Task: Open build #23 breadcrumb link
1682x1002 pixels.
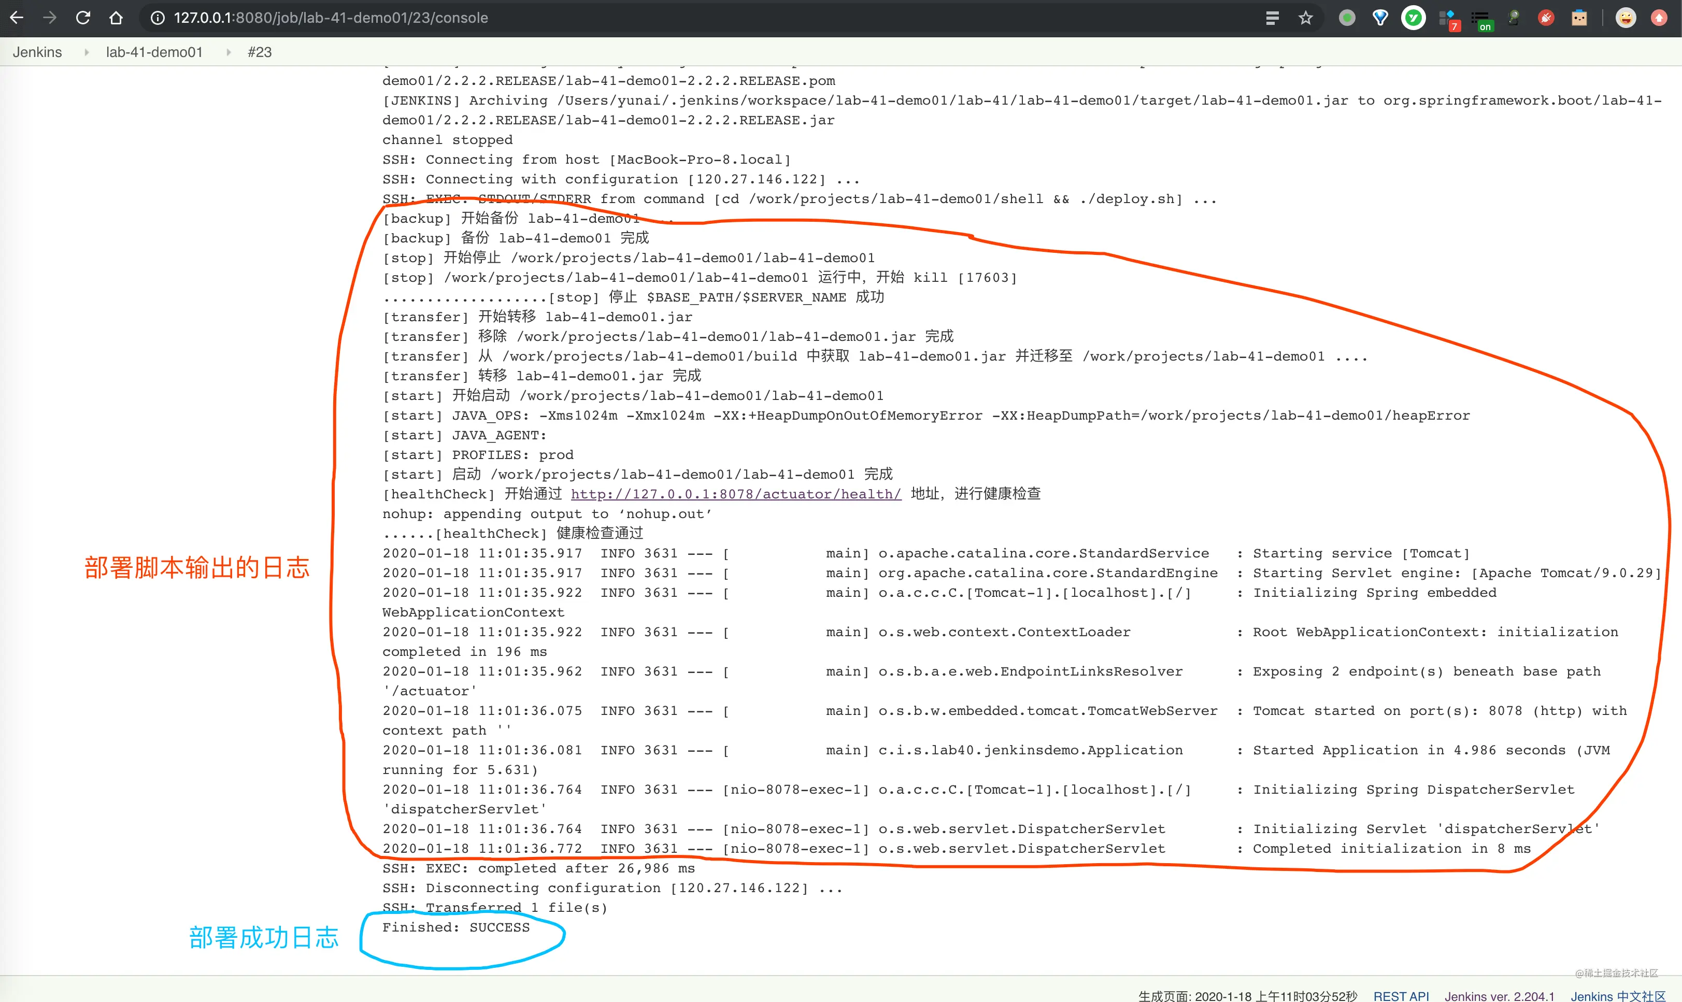Action: pos(259,52)
